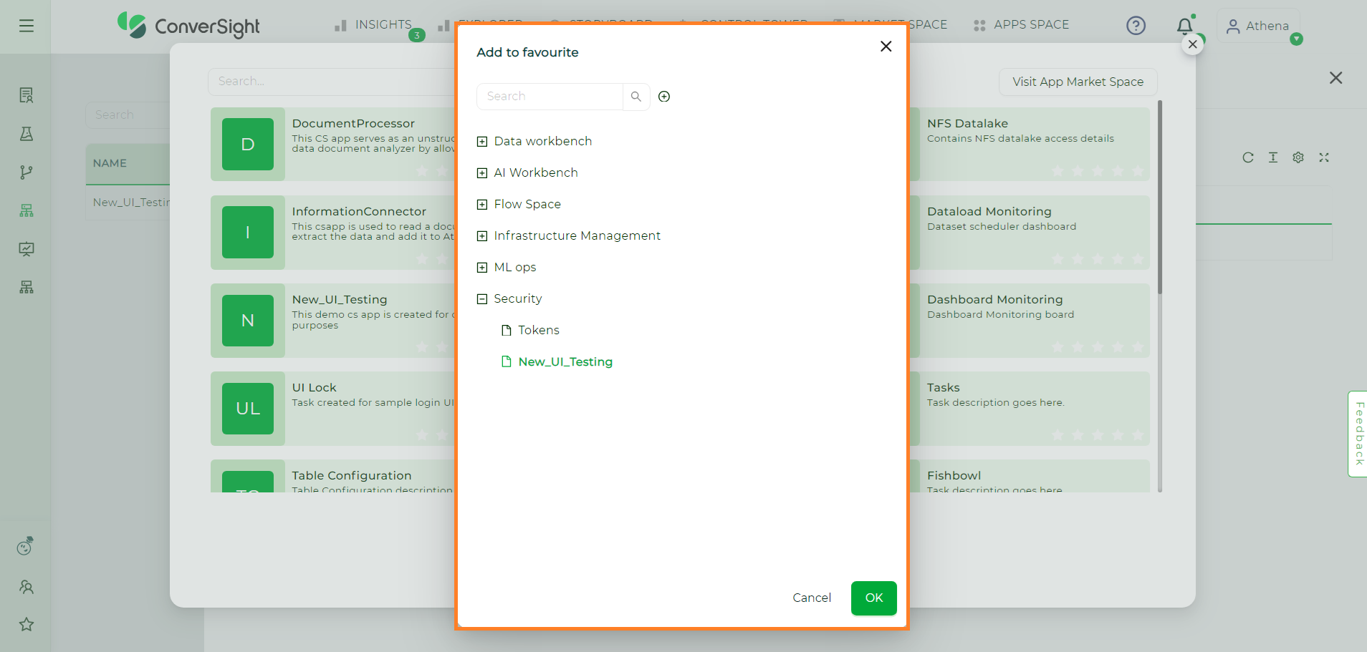Collapse the Security node

tap(482, 299)
